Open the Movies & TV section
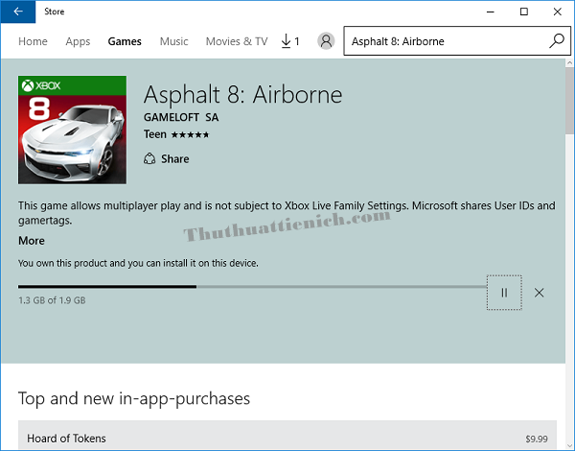Viewport: 575px width, 451px height. pyautogui.click(x=236, y=41)
